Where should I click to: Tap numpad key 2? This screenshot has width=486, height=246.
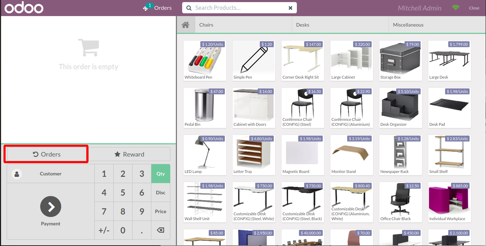click(x=123, y=174)
